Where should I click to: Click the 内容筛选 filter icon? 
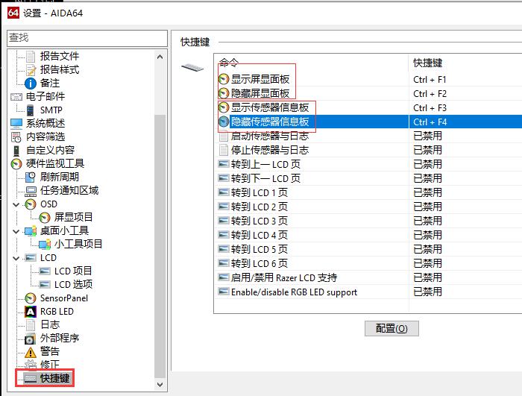pyautogui.click(x=16, y=137)
